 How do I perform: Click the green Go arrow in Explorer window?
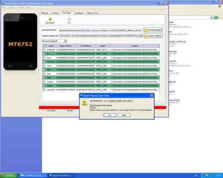[x=215, y=17]
